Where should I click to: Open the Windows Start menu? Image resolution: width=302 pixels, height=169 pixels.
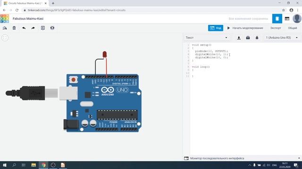(x=5, y=165)
